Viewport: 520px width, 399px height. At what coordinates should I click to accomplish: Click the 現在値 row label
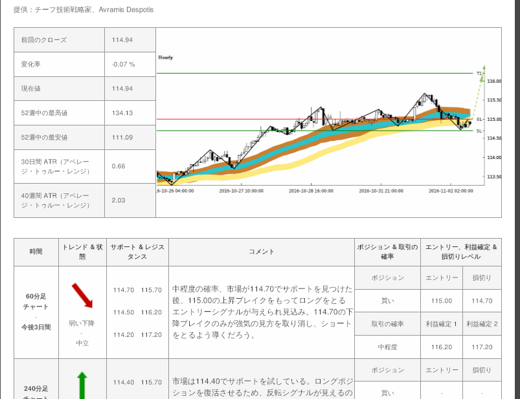31,89
